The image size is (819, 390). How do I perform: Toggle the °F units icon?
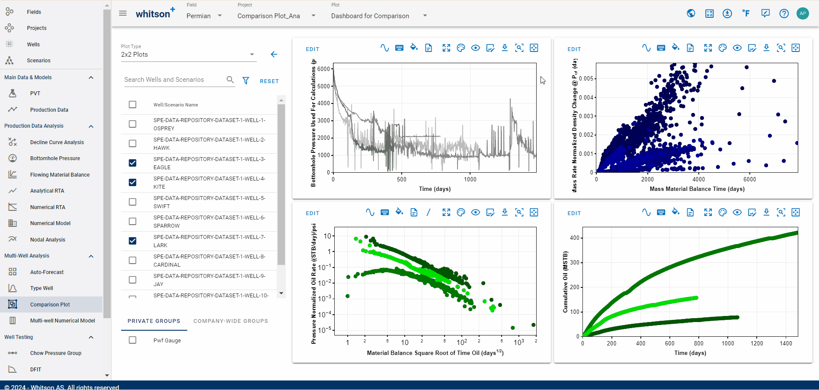click(x=746, y=13)
